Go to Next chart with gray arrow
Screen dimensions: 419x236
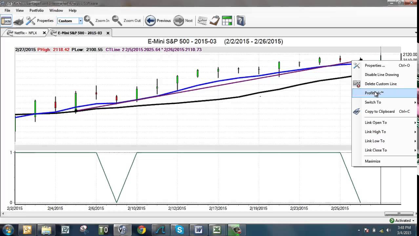pos(183,21)
